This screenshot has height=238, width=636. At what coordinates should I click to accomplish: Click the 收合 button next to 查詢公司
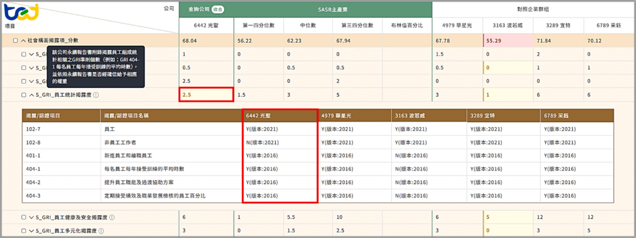point(218,9)
